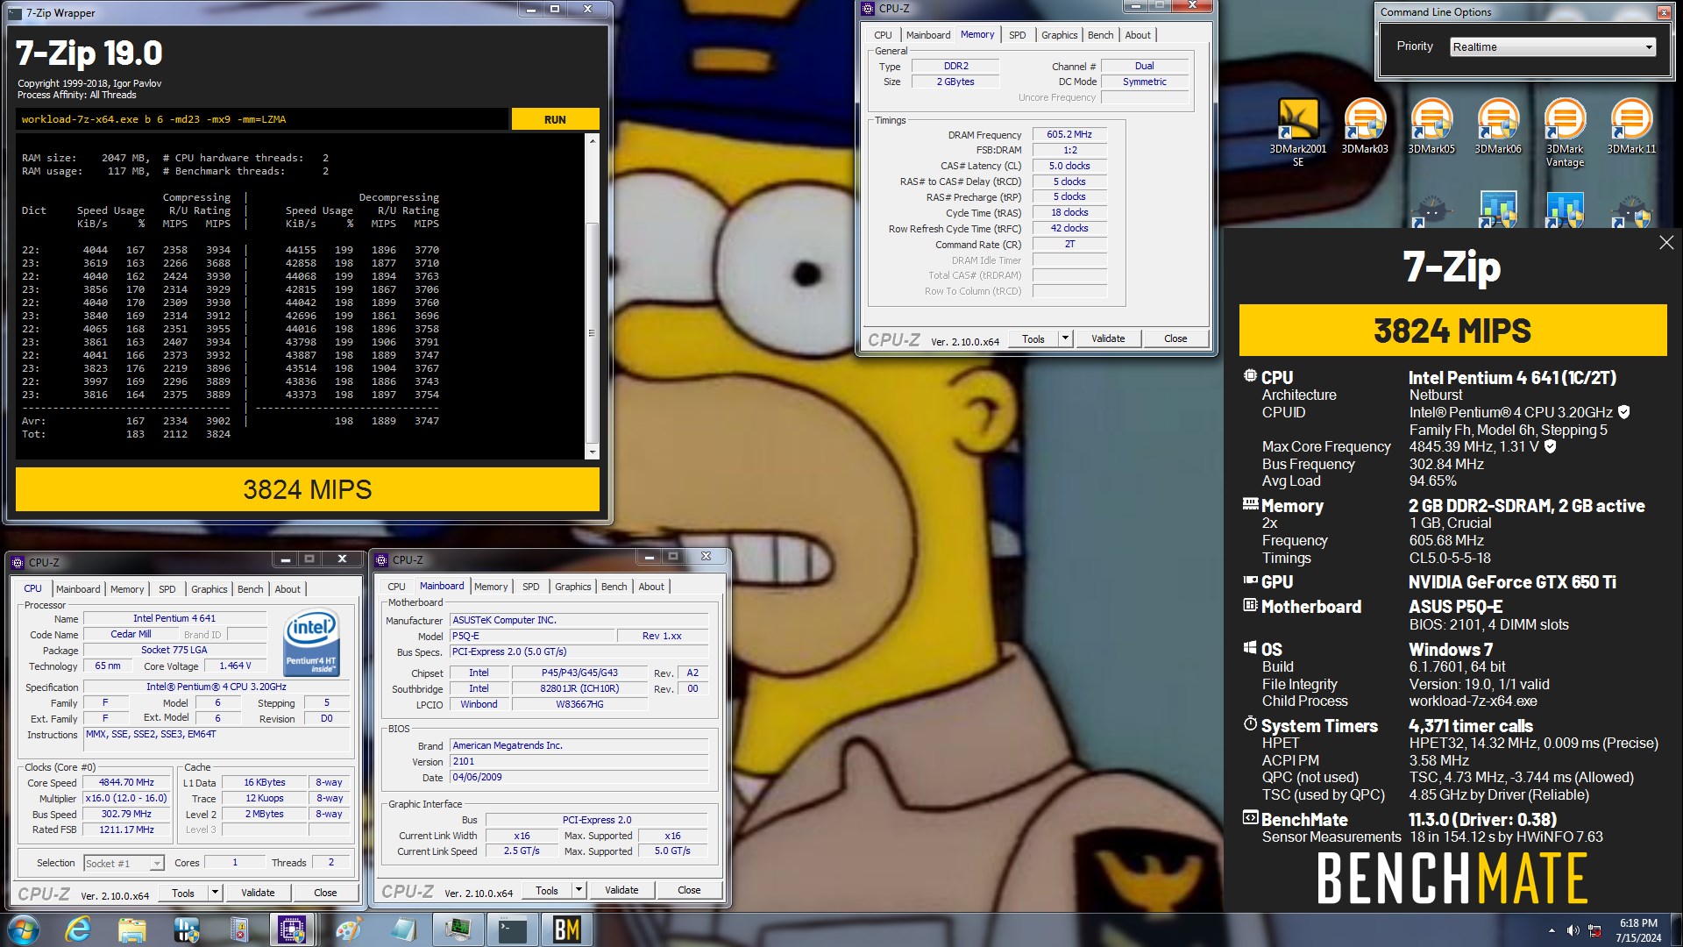Open the command prompt taskbar icon

click(x=512, y=929)
